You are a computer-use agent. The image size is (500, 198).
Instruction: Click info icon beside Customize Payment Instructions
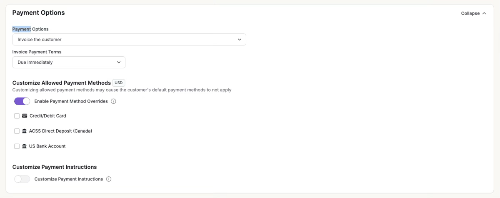(109, 179)
